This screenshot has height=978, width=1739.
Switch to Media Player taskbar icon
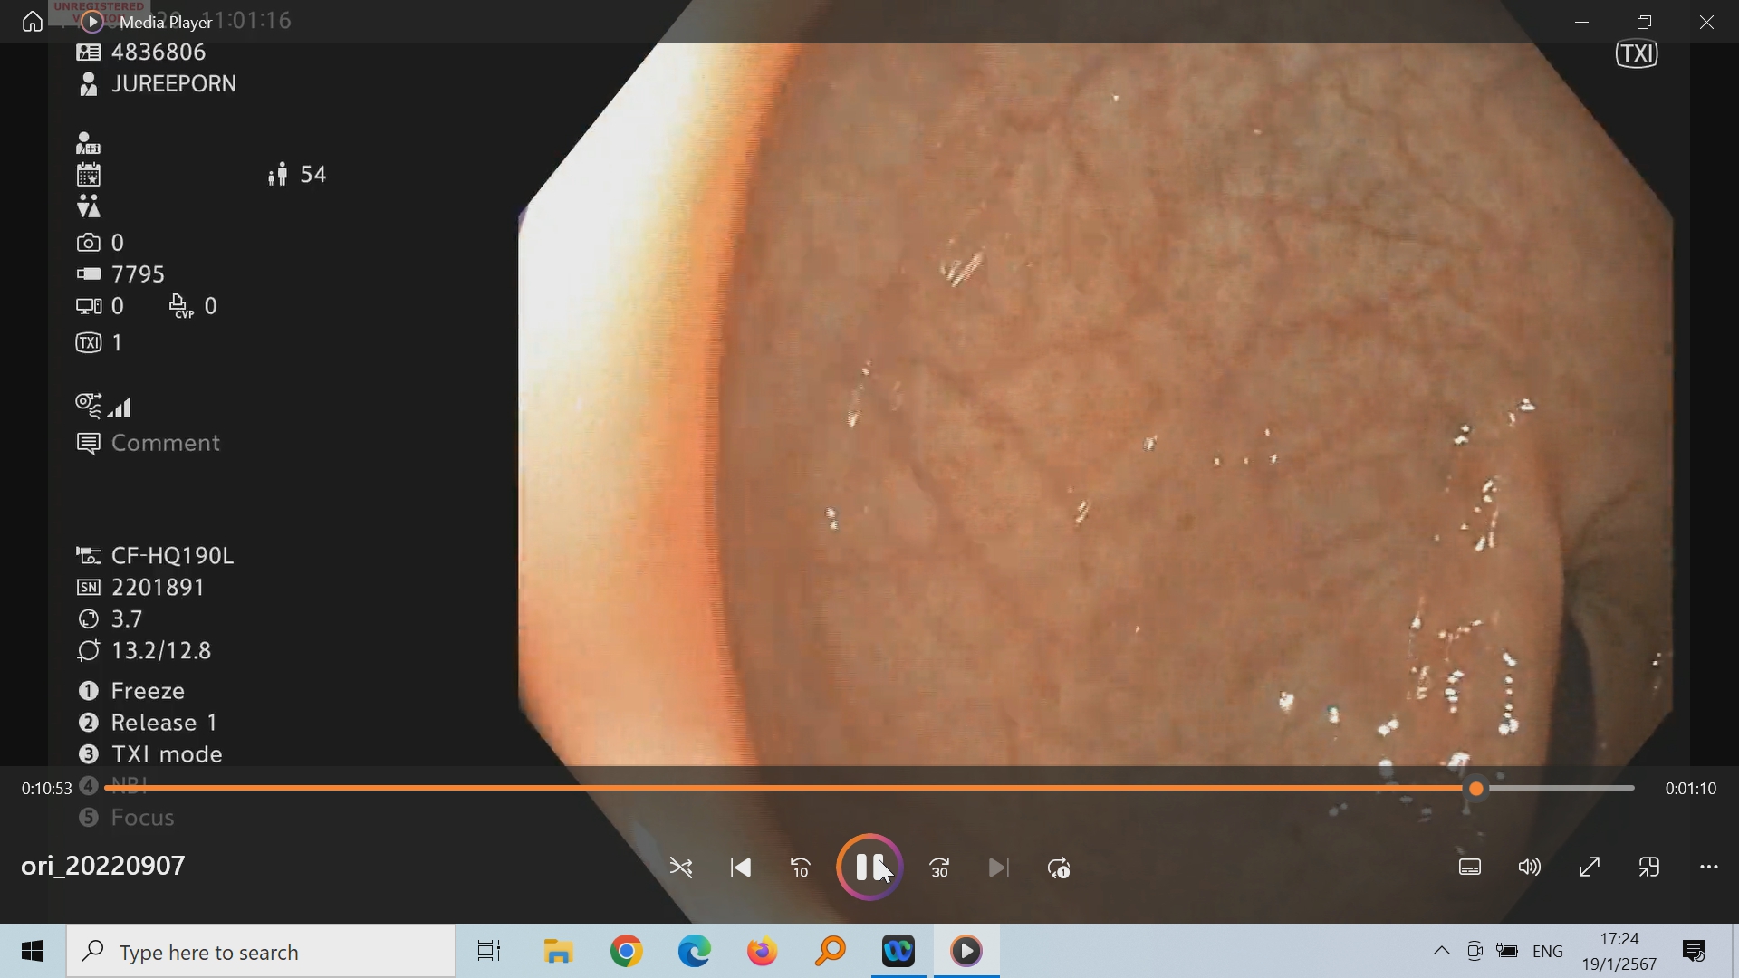[x=966, y=952]
